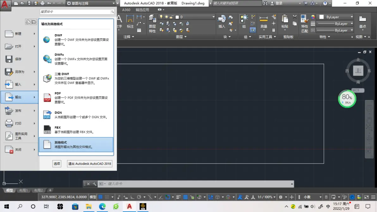Export drawing as PDF
Screen dimensions: 377x212
[76, 97]
